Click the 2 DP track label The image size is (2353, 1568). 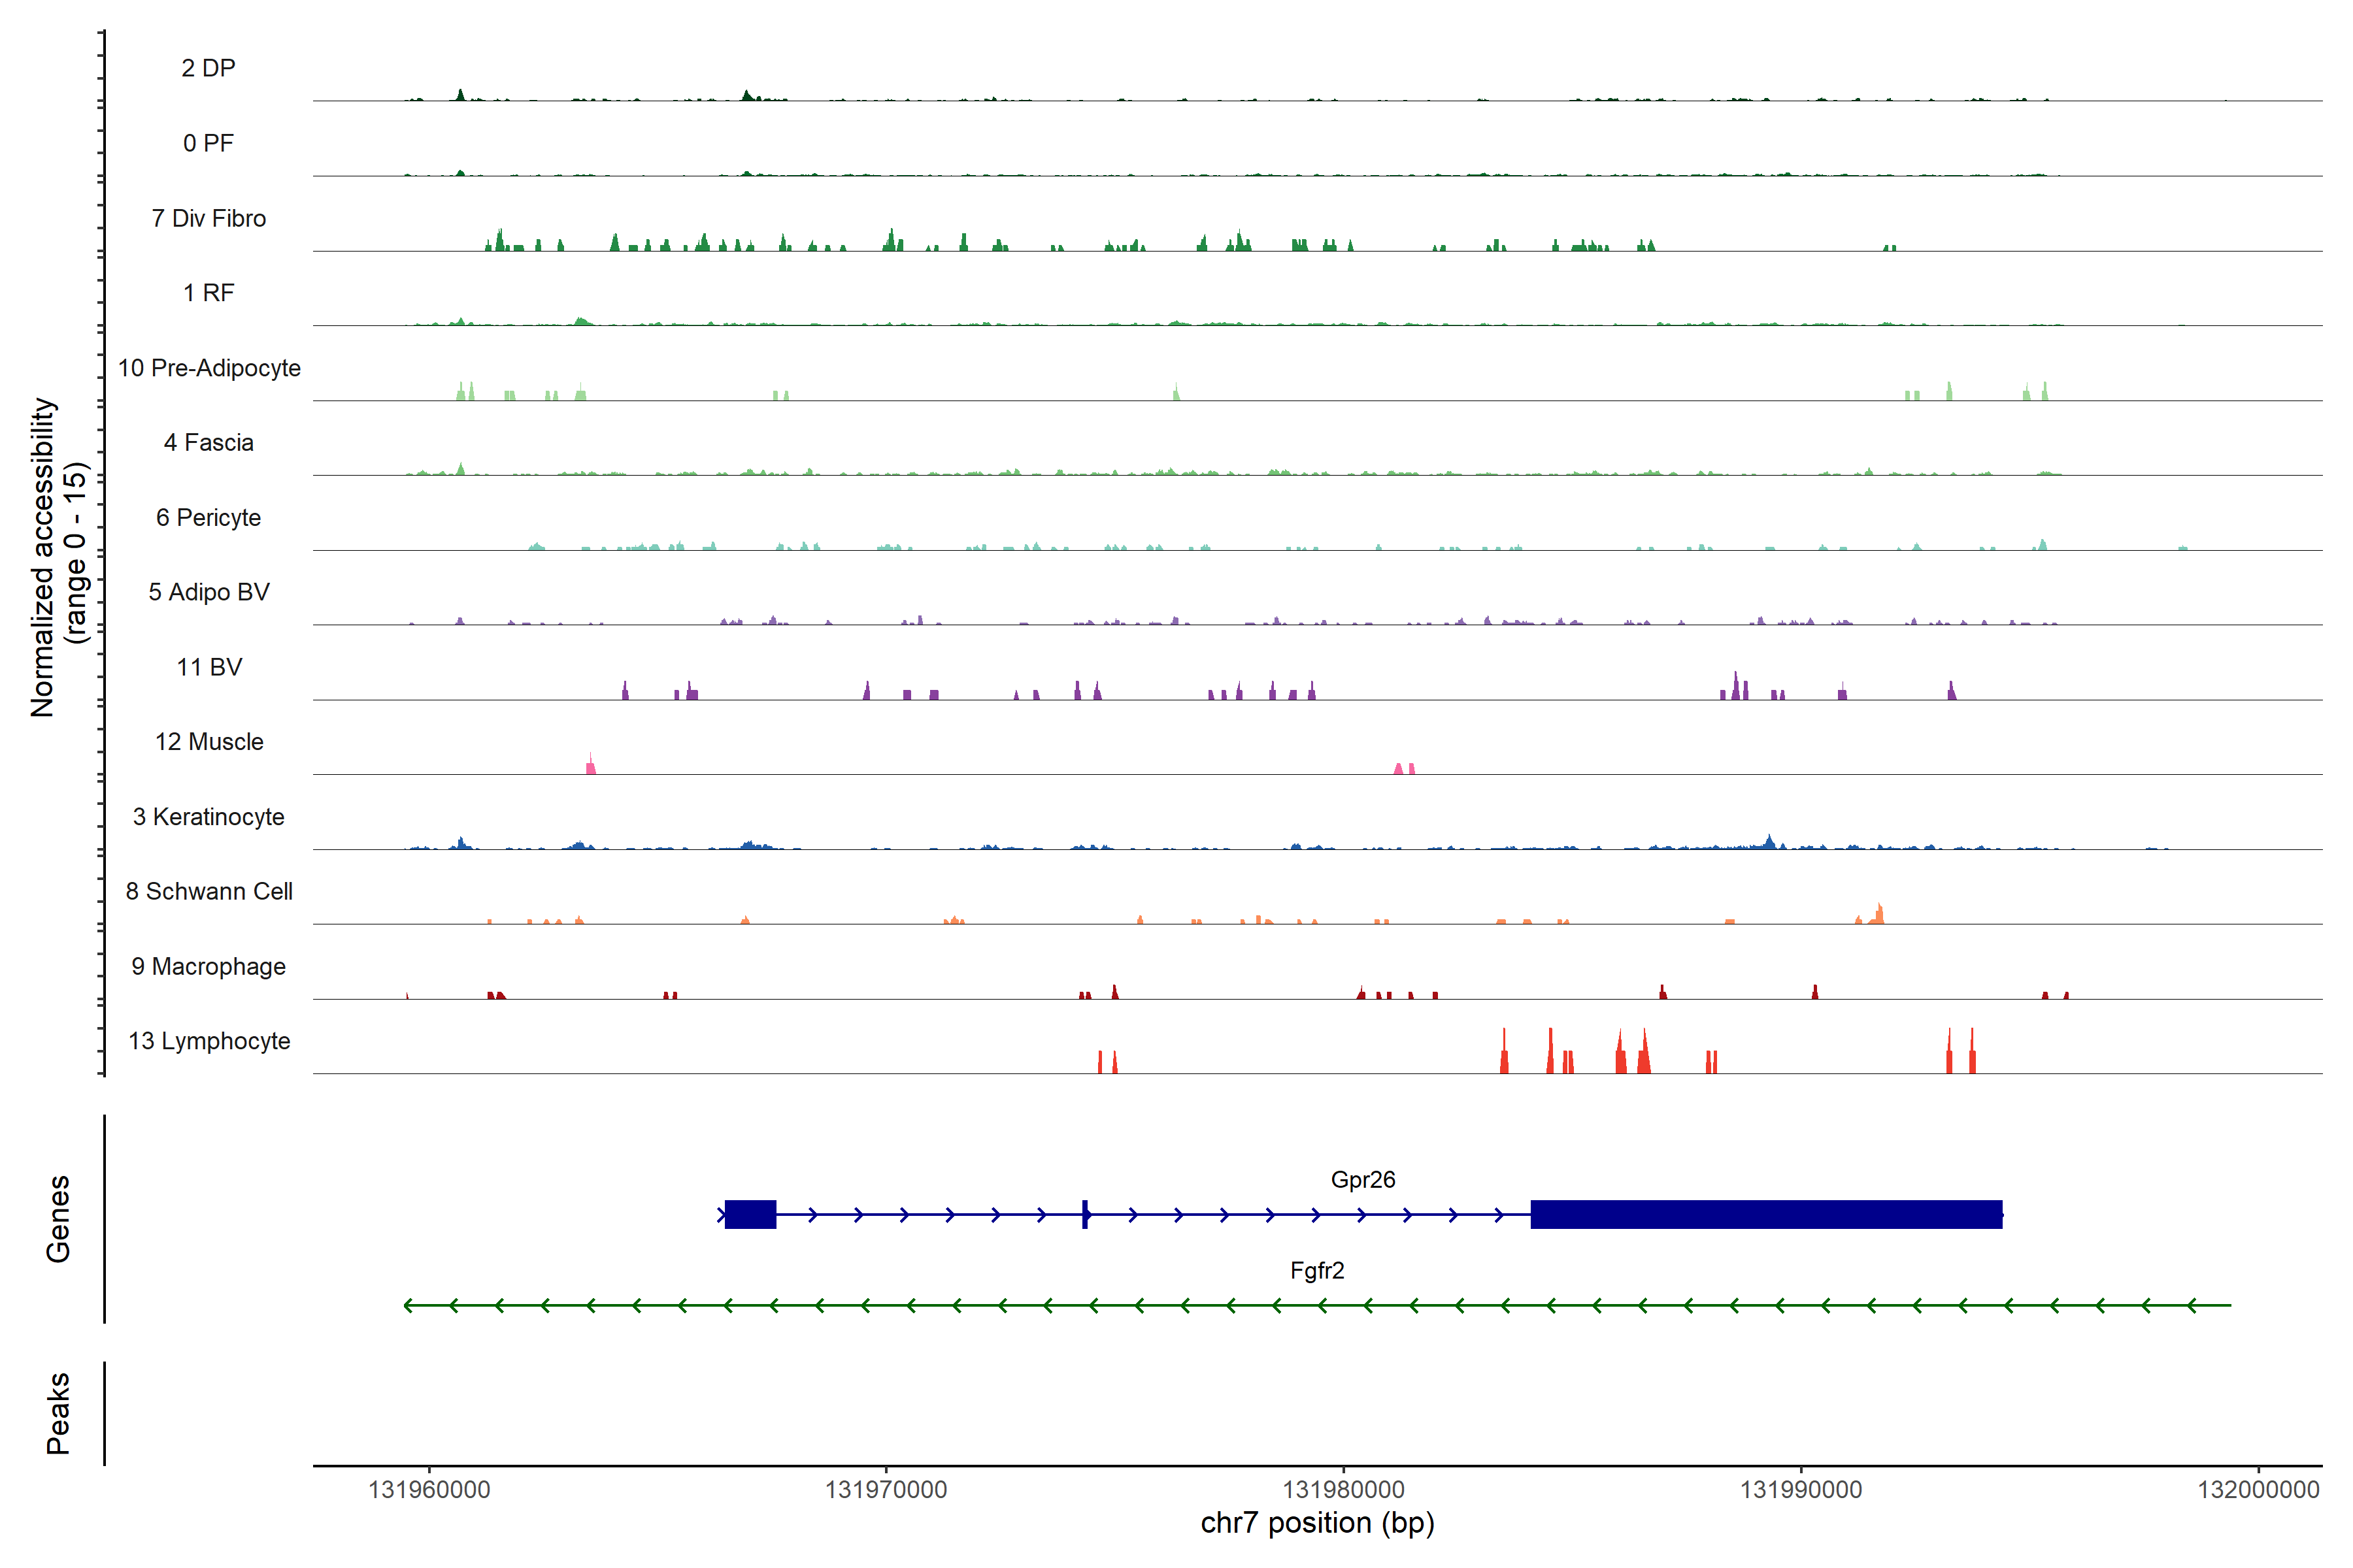click(209, 68)
